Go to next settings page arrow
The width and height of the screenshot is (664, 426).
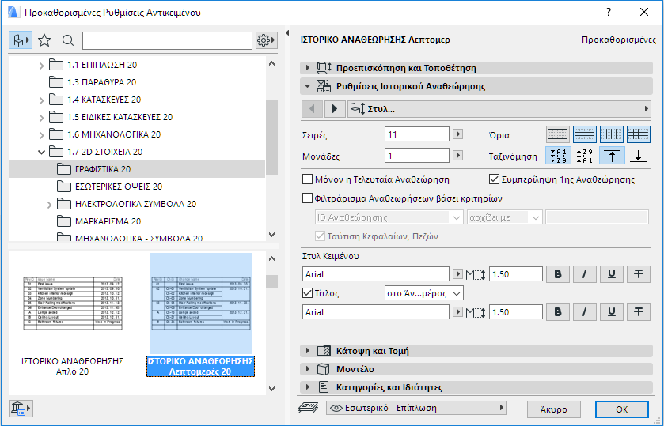click(335, 109)
